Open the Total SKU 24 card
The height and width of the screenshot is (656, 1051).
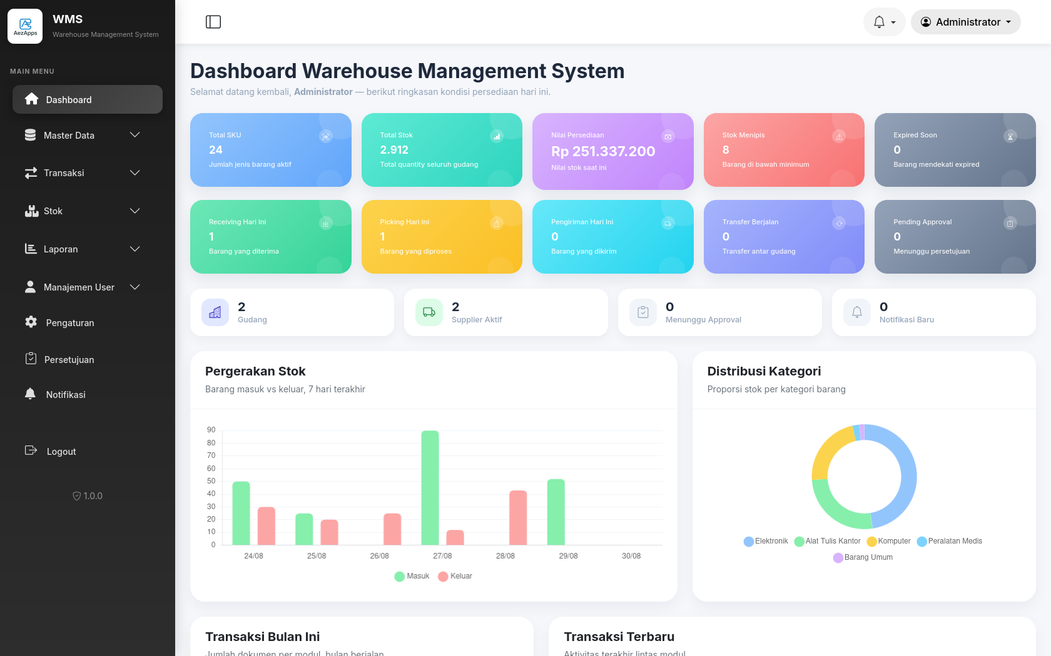click(x=271, y=150)
